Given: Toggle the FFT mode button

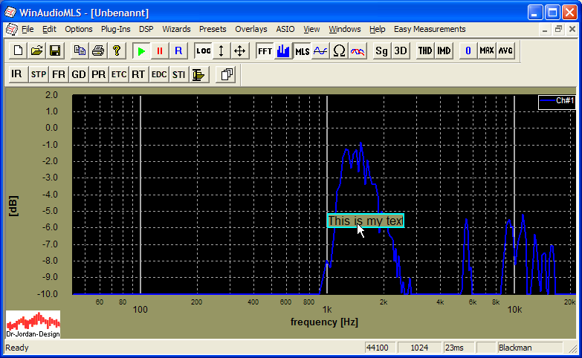Looking at the screenshot, I should pos(265,51).
